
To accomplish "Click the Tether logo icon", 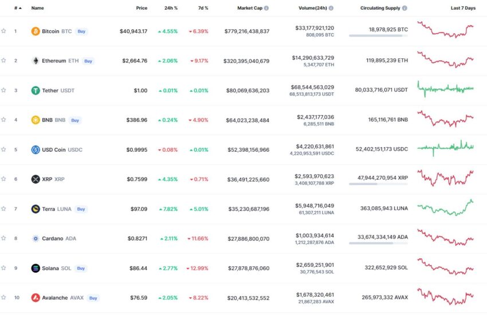I will point(36,90).
